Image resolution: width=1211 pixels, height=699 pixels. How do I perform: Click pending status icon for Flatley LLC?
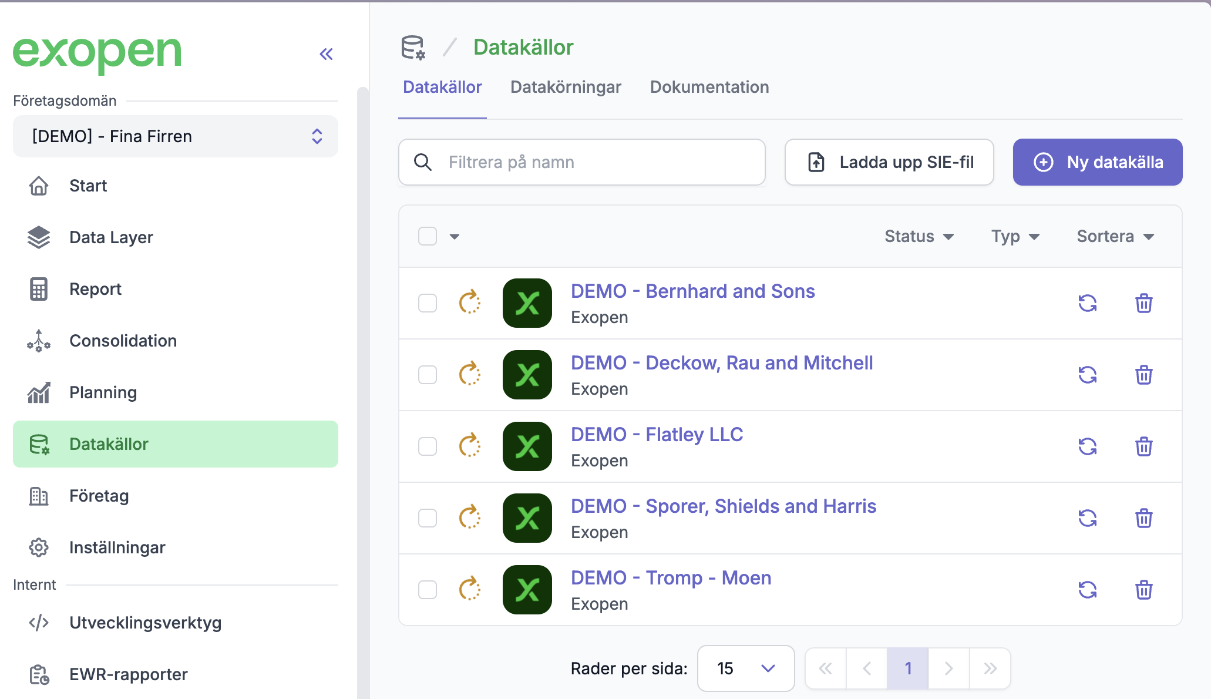coord(470,446)
